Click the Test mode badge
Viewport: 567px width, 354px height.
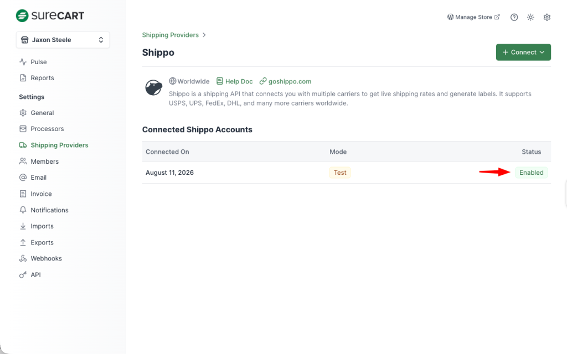tap(340, 173)
